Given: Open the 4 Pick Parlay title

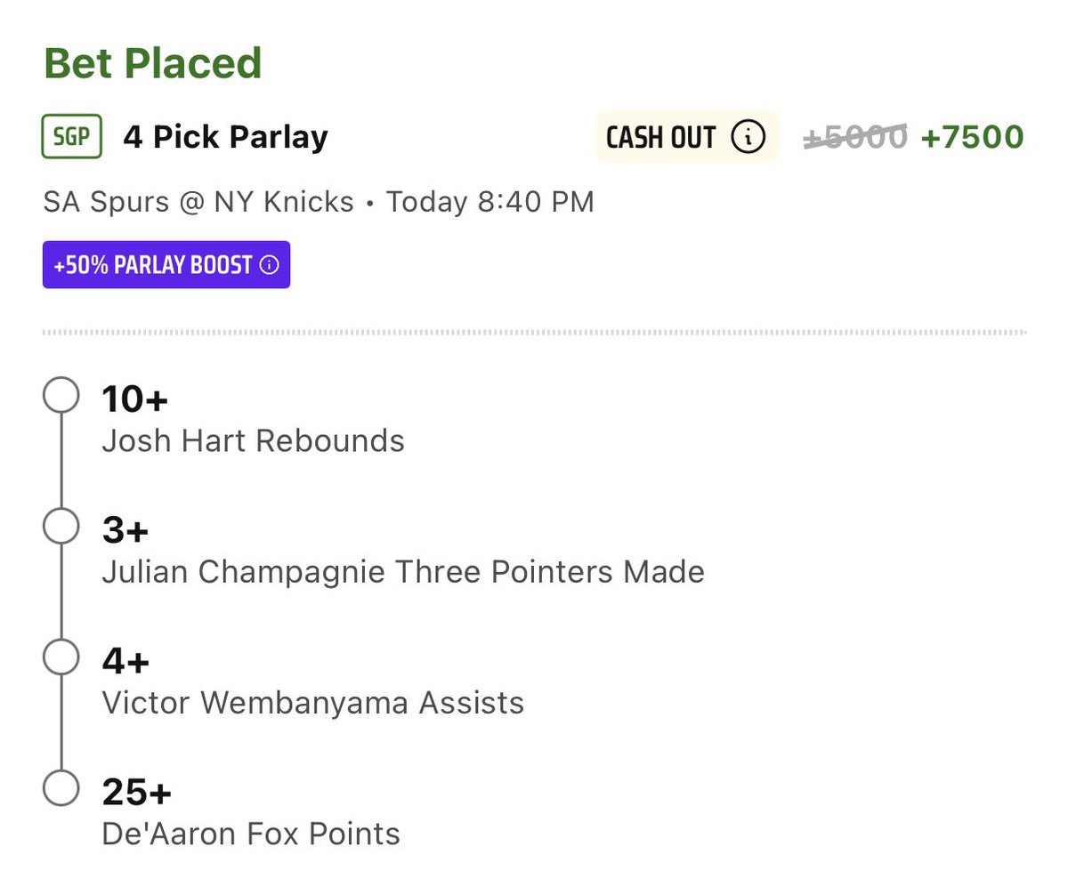Looking at the screenshot, I should point(225,137).
